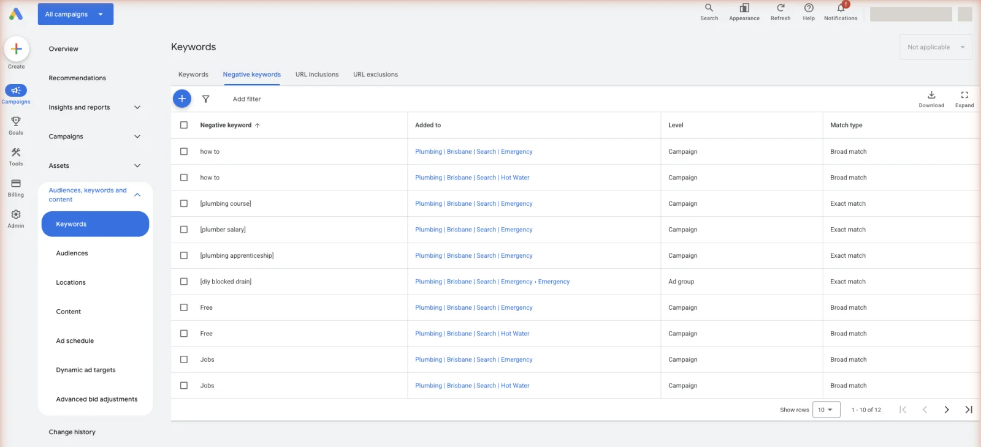Switch to the URL exclusions tab

tap(375, 75)
